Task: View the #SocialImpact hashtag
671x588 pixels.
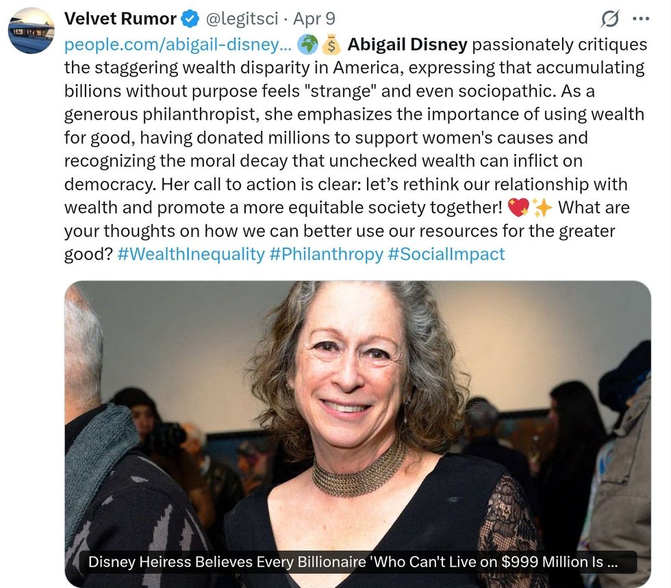Action: (446, 254)
